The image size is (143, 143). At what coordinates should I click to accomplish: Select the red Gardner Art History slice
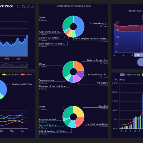[67, 33]
